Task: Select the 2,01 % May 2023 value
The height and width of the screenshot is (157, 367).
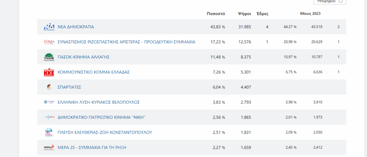Action: coord(291,117)
